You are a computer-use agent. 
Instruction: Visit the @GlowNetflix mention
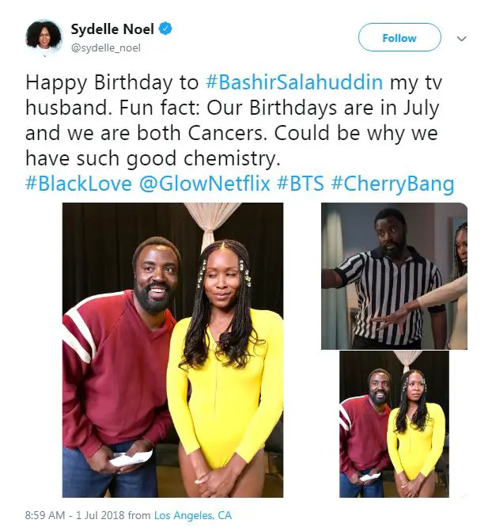tap(205, 184)
